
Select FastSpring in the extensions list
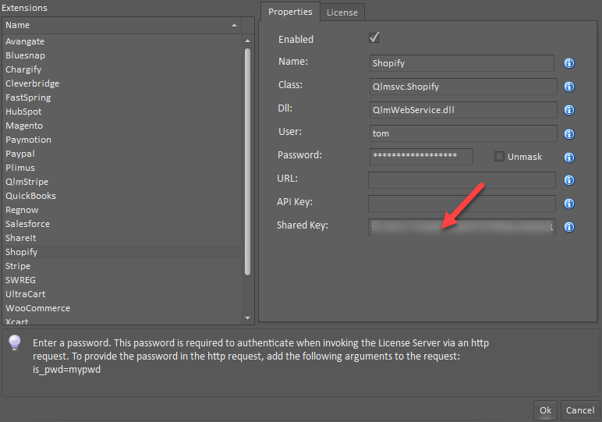click(122, 98)
